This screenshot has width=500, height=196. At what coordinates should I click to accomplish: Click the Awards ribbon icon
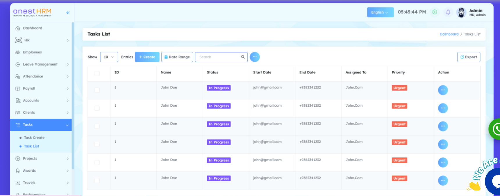point(18,171)
